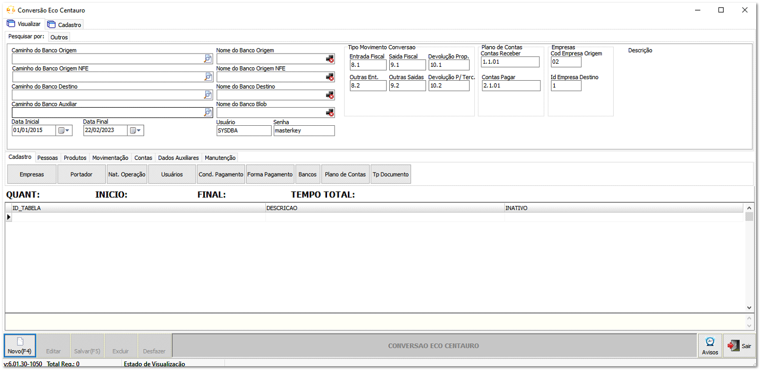
Task: Exit using the Sair button
Action: (x=740, y=346)
